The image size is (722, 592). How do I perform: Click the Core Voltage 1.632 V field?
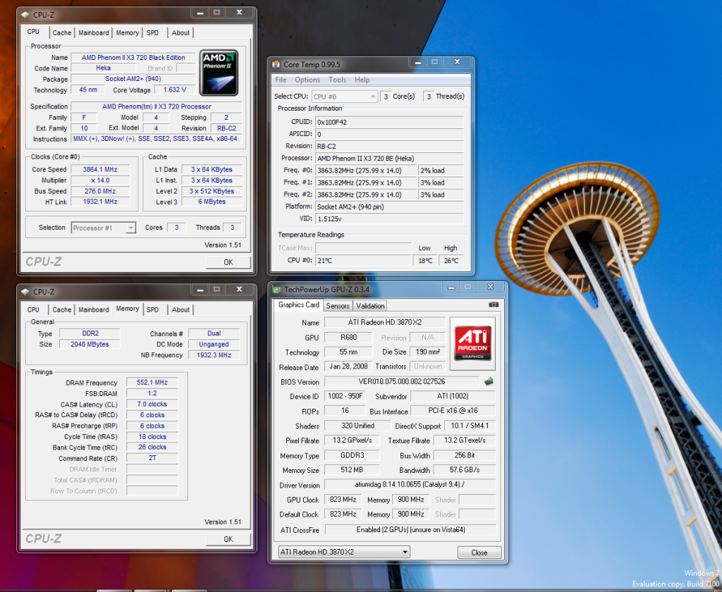click(x=175, y=90)
